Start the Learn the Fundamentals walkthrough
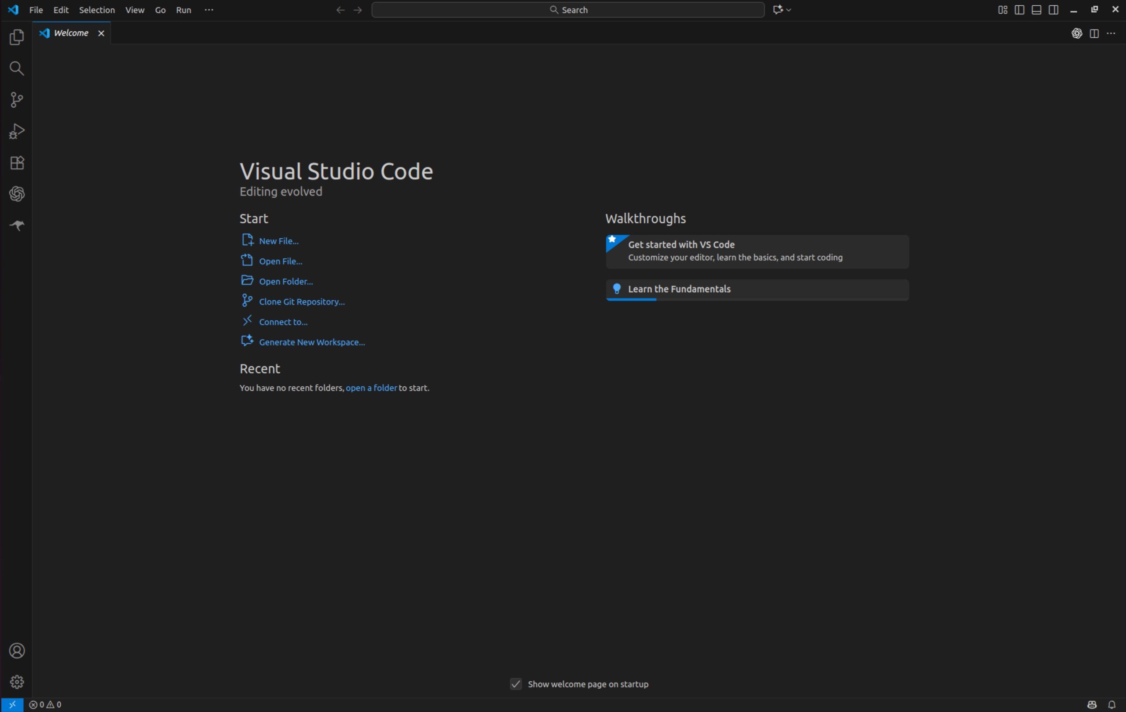Image resolution: width=1126 pixels, height=712 pixels. (x=757, y=290)
